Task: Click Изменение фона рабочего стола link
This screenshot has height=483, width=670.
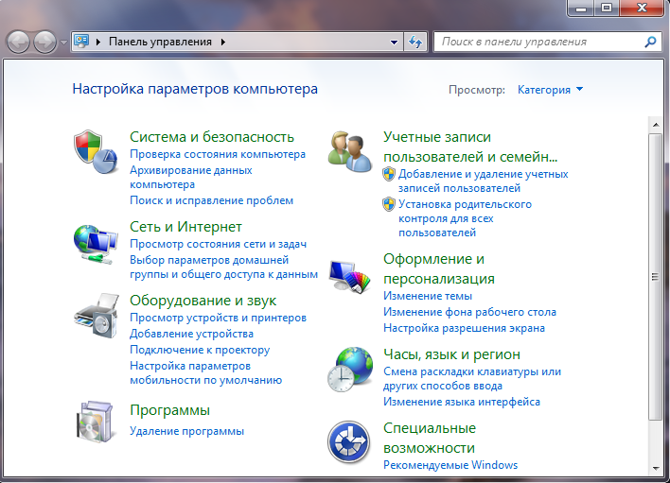Action: point(469,312)
